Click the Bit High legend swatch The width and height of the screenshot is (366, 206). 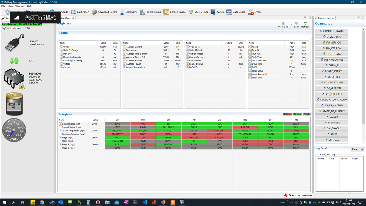(287, 114)
